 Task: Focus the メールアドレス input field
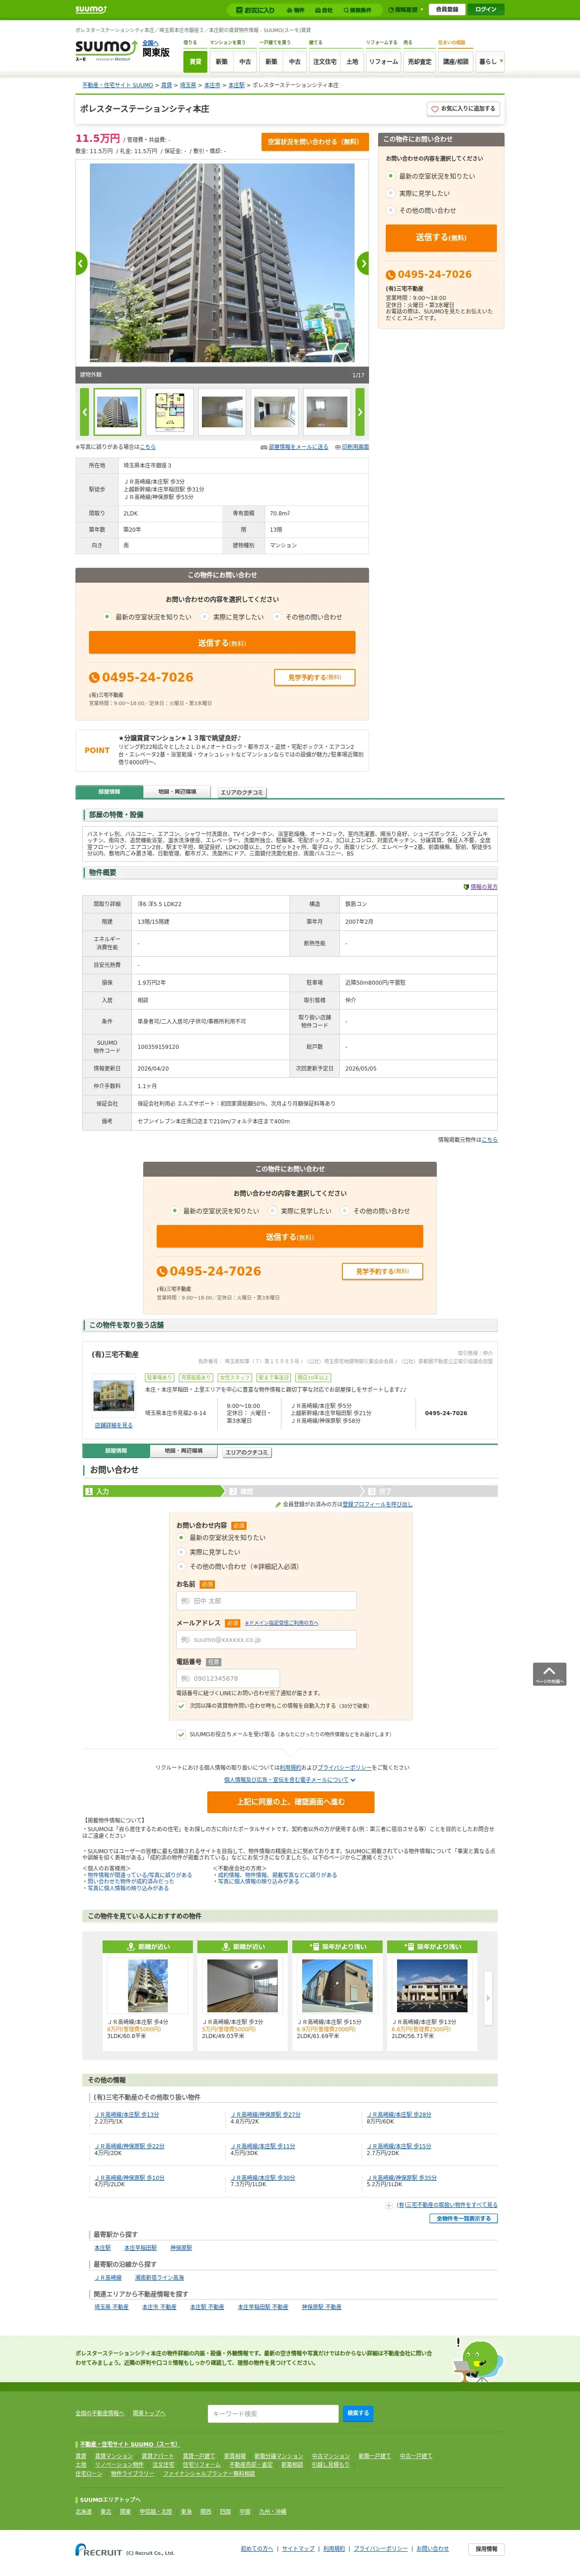click(266, 1639)
